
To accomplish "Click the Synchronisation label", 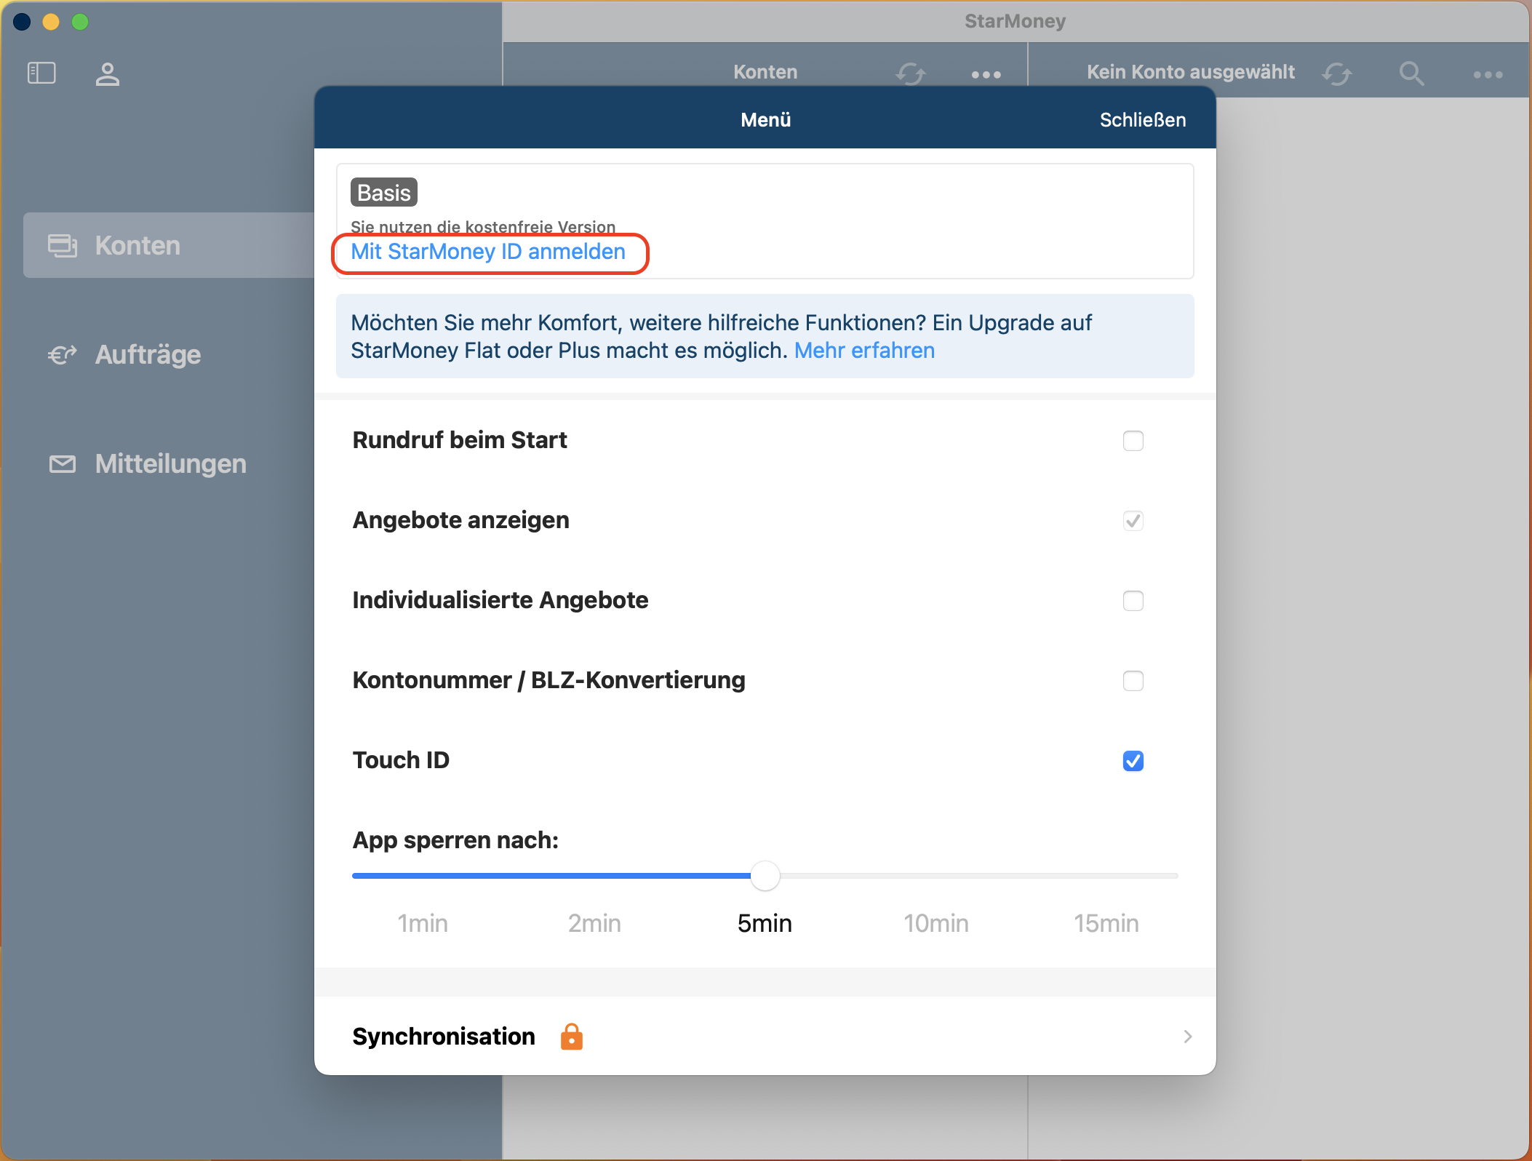I will (444, 1036).
